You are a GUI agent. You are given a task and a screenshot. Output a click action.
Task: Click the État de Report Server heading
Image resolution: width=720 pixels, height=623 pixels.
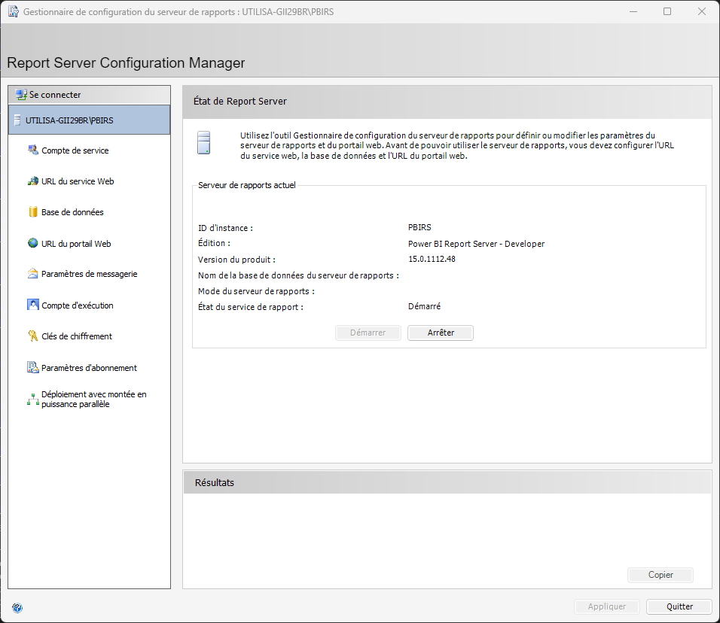click(x=240, y=102)
